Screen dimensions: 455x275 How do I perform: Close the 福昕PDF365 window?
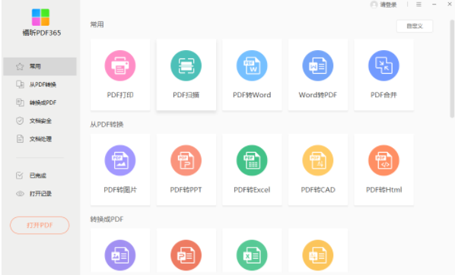pyautogui.click(x=450, y=4)
